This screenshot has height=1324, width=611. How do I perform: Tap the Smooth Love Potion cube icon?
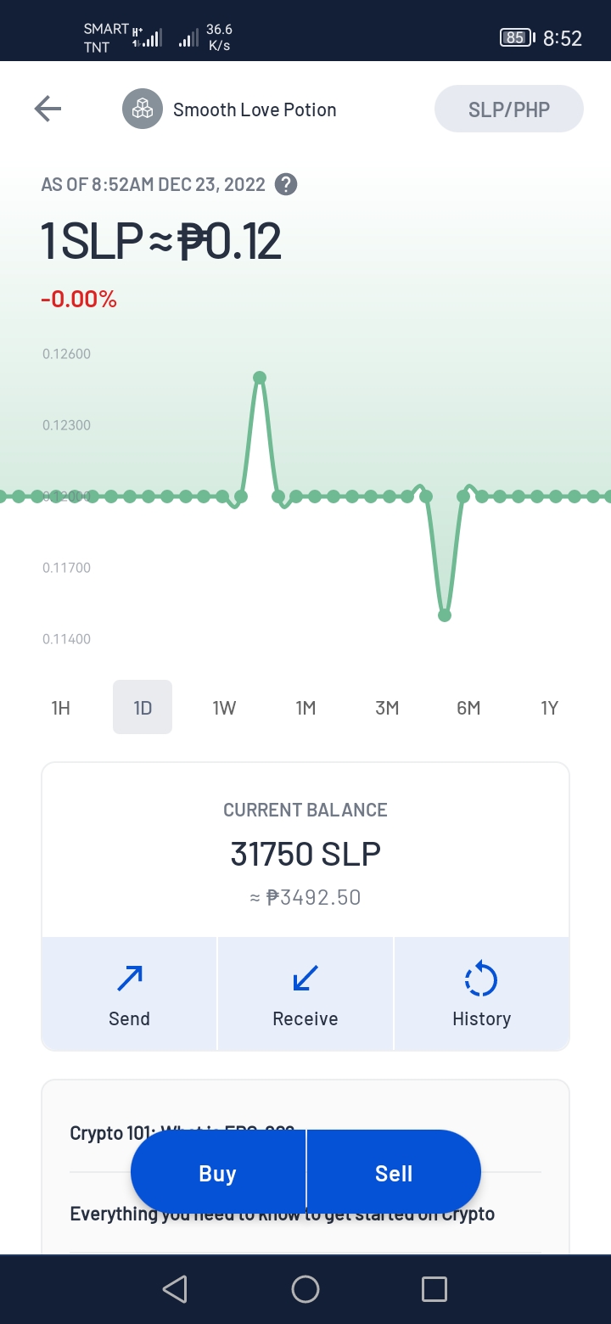[143, 109]
